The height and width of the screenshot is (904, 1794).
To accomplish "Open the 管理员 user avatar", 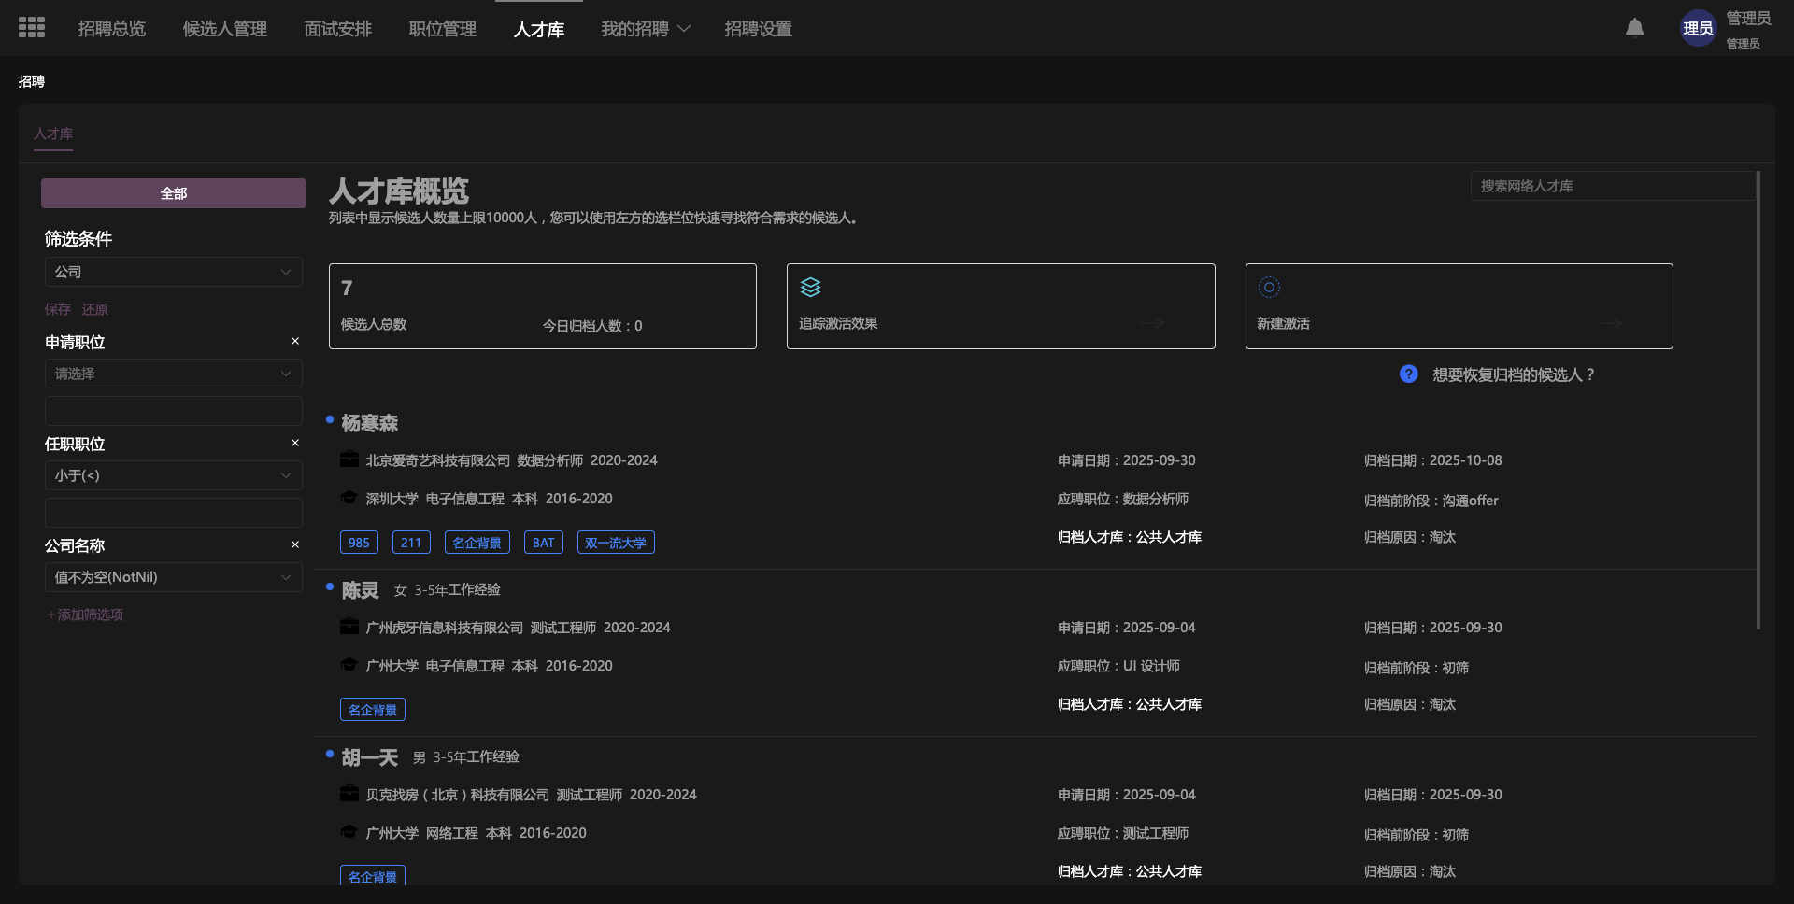I will coord(1698,28).
